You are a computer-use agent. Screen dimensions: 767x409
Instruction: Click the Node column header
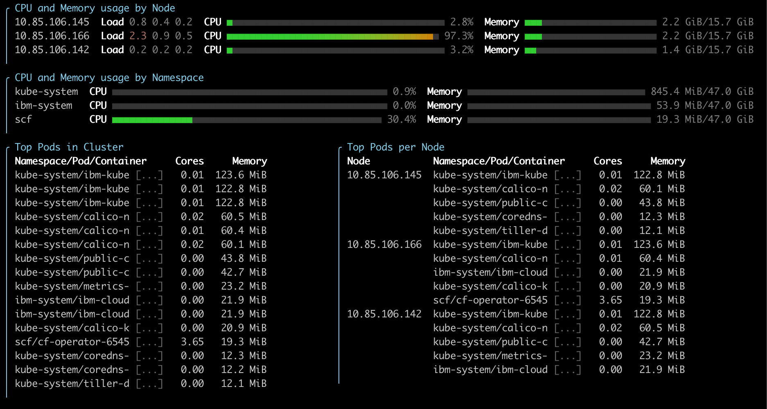pyautogui.click(x=359, y=161)
